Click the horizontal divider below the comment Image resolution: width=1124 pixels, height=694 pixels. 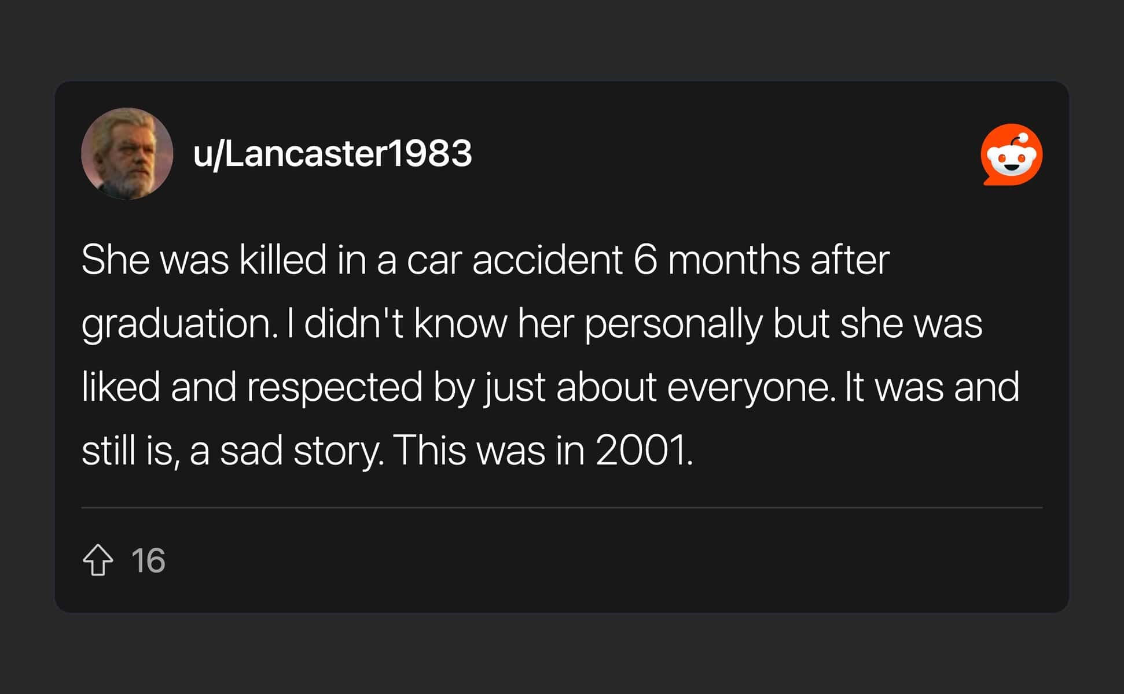pyautogui.click(x=561, y=508)
